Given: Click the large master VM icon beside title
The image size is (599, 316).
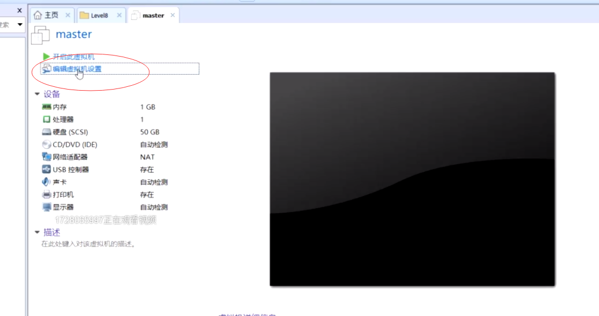Looking at the screenshot, I should (41, 35).
